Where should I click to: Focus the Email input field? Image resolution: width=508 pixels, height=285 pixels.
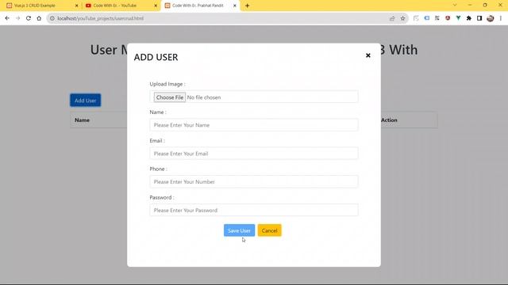pyautogui.click(x=254, y=154)
